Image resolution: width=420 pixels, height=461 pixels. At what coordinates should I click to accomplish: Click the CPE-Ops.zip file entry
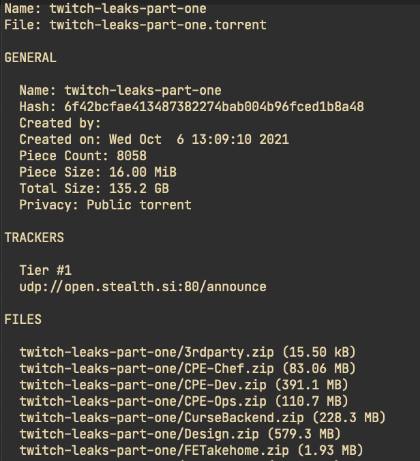click(184, 402)
